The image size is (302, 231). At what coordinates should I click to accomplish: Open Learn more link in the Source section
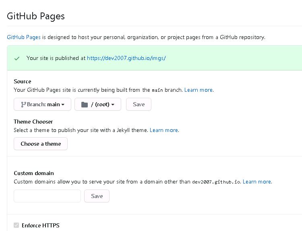pyautogui.click(x=199, y=90)
